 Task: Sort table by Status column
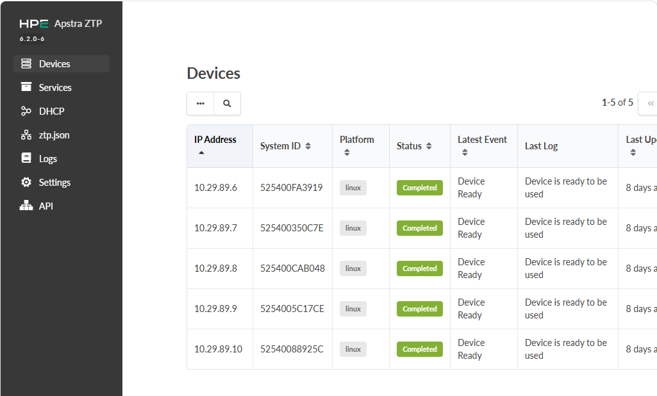420,146
